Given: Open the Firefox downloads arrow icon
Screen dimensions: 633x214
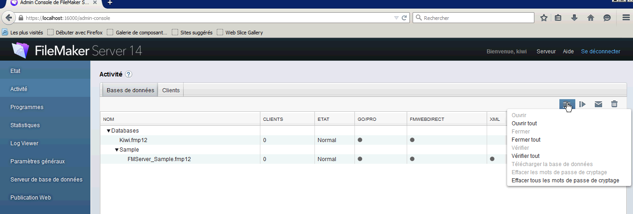Looking at the screenshot, I should click(x=574, y=18).
